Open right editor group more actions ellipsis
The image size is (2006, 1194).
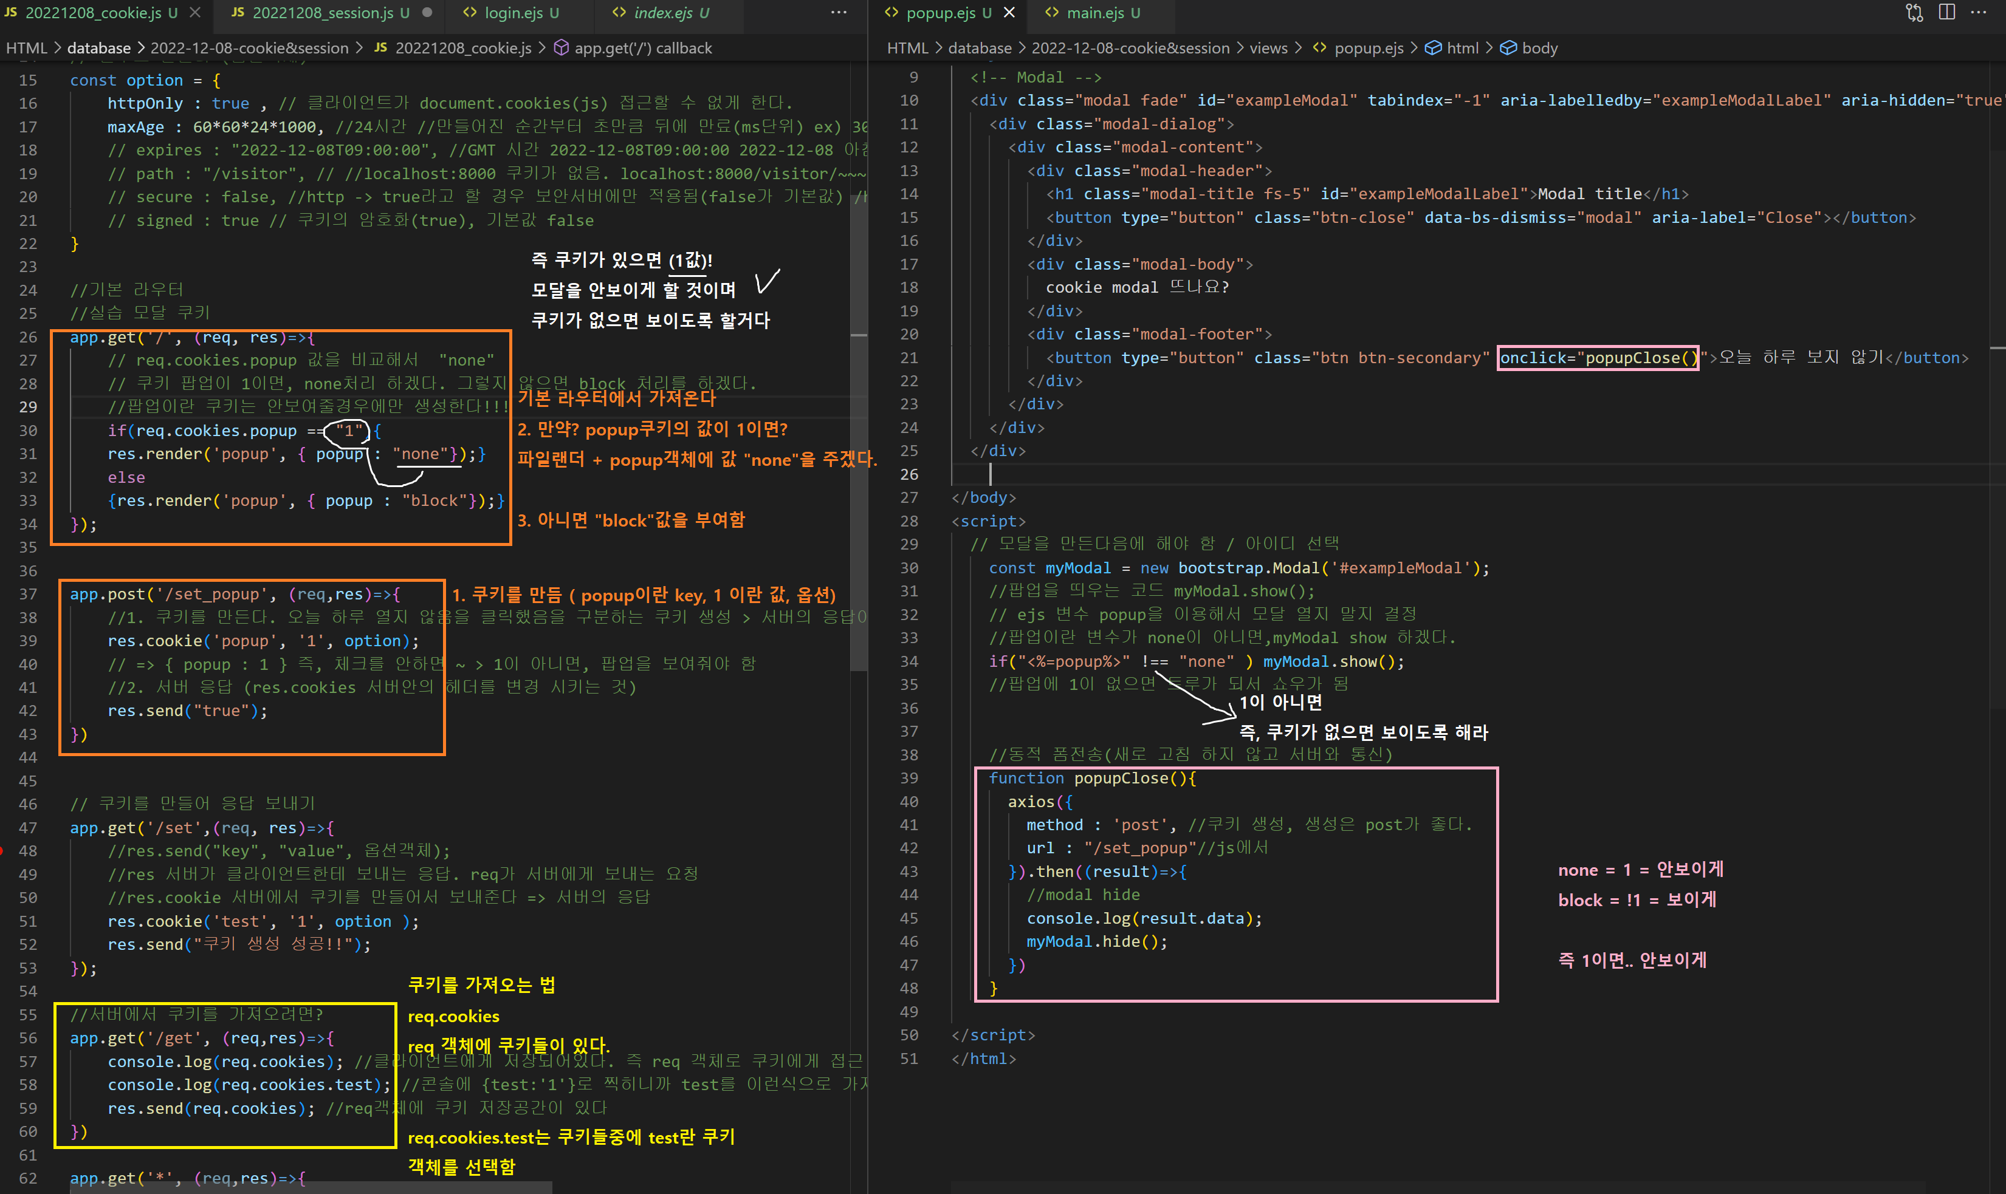click(1979, 13)
